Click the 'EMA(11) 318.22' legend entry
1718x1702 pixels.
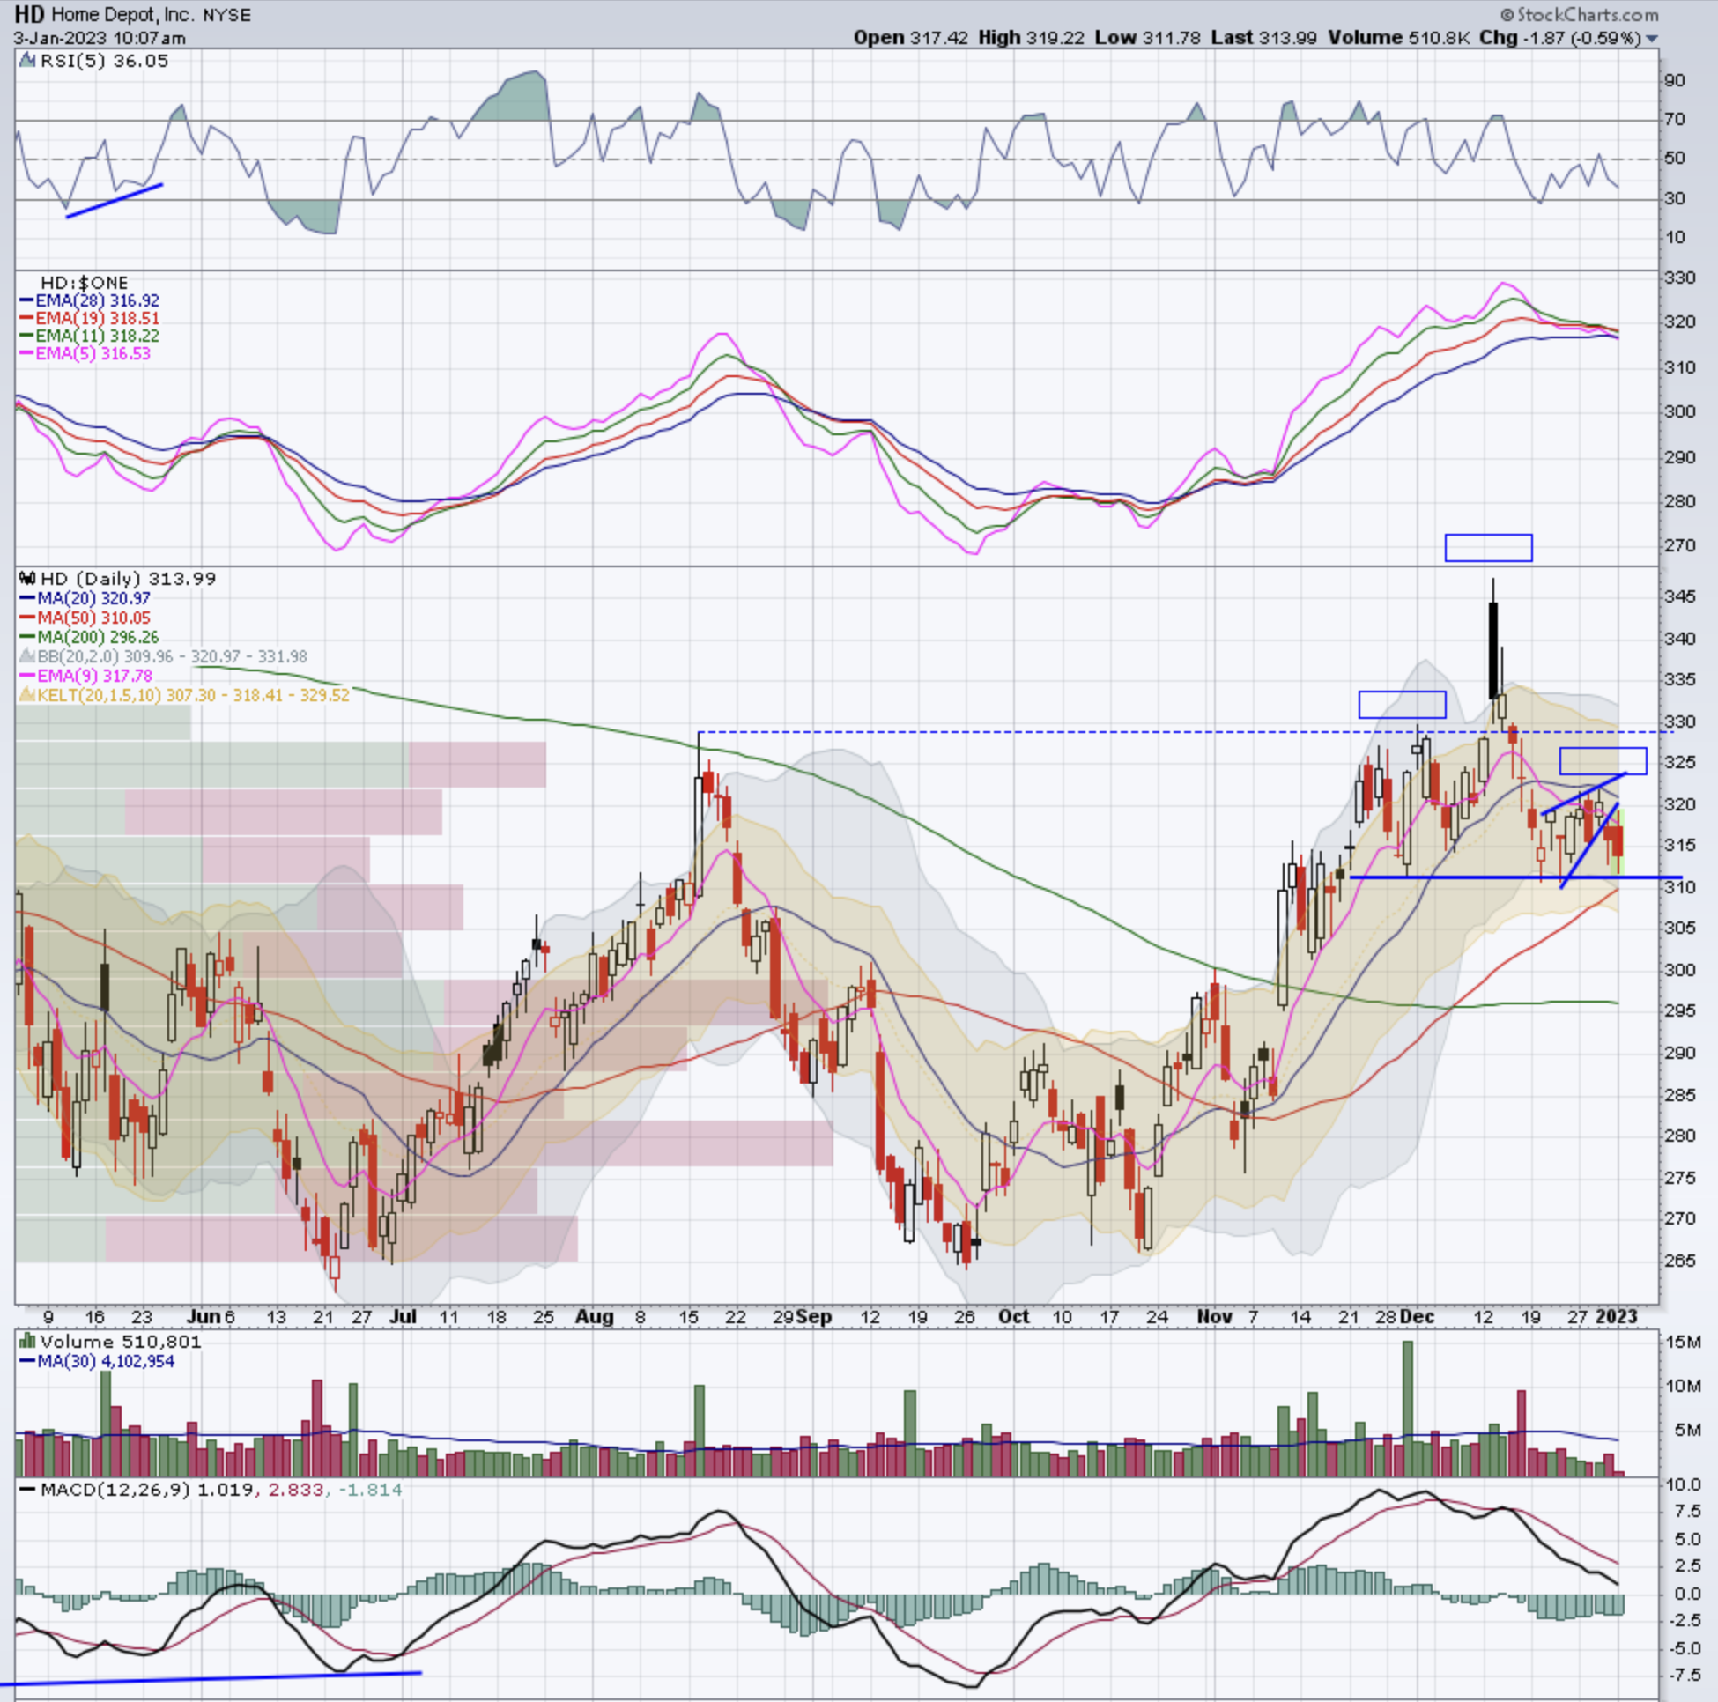[x=97, y=337]
